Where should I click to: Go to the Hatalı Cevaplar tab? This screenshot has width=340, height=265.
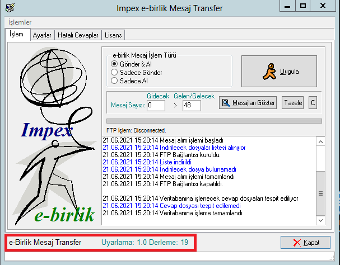click(x=78, y=35)
